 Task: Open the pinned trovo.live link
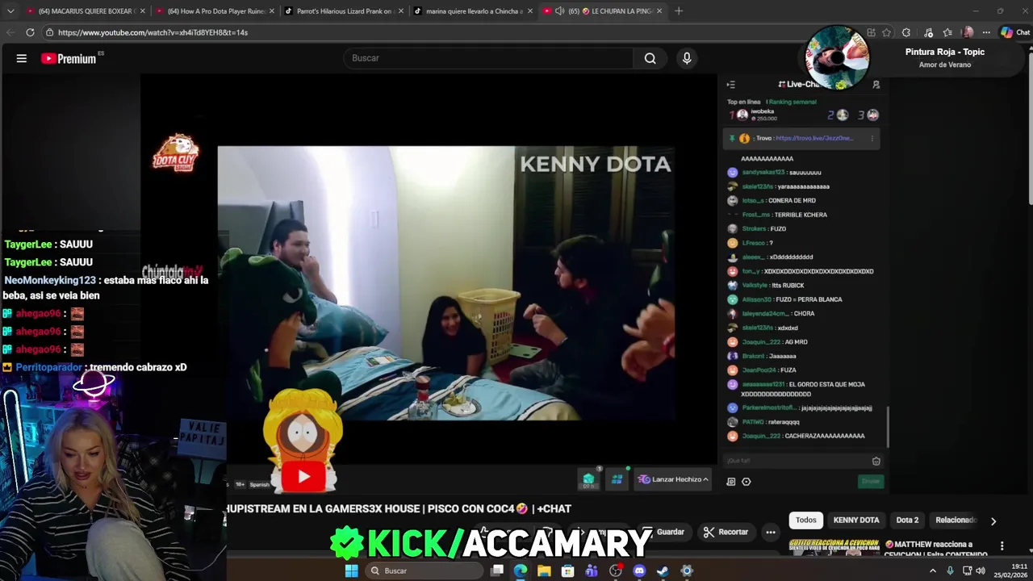click(x=813, y=138)
